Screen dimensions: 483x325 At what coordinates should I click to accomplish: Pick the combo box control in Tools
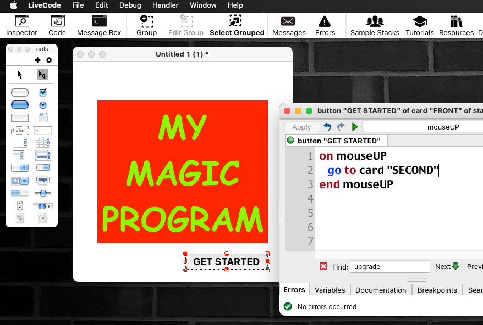coord(20,181)
